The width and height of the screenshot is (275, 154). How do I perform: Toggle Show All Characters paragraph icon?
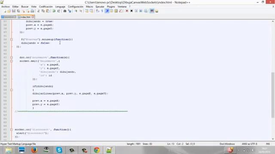pos(102,11)
